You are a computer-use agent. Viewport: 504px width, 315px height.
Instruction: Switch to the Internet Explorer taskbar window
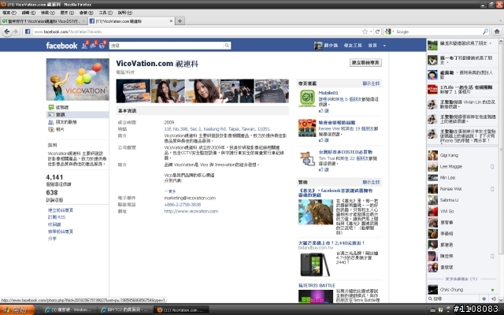point(69,310)
